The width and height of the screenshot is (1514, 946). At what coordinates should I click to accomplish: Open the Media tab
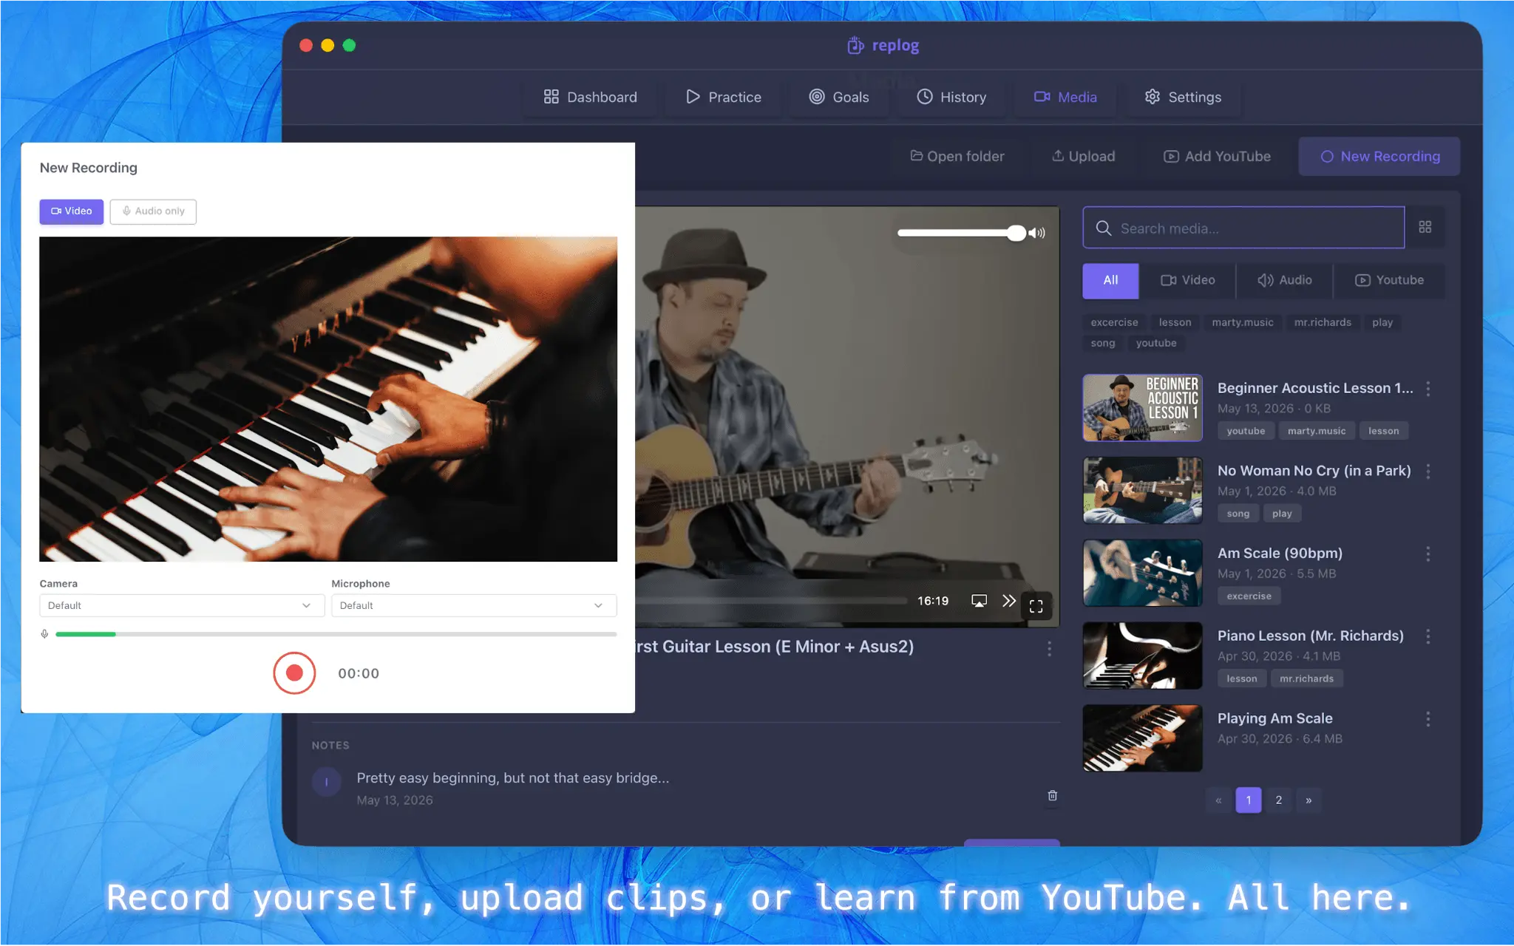coord(1065,97)
